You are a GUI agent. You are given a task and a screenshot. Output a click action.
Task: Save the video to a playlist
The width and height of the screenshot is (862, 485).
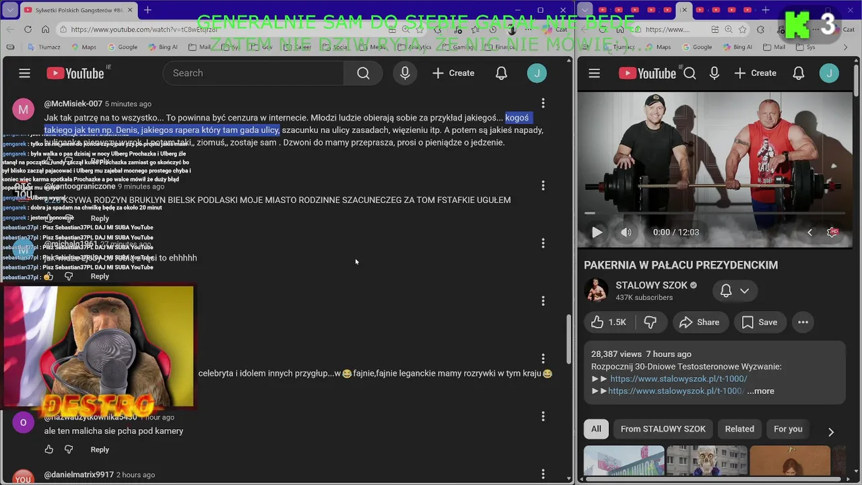(x=759, y=323)
